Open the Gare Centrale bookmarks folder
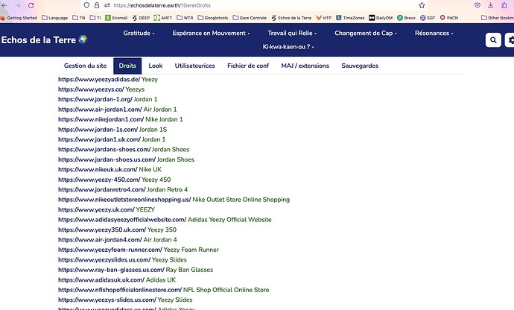 [x=250, y=18]
